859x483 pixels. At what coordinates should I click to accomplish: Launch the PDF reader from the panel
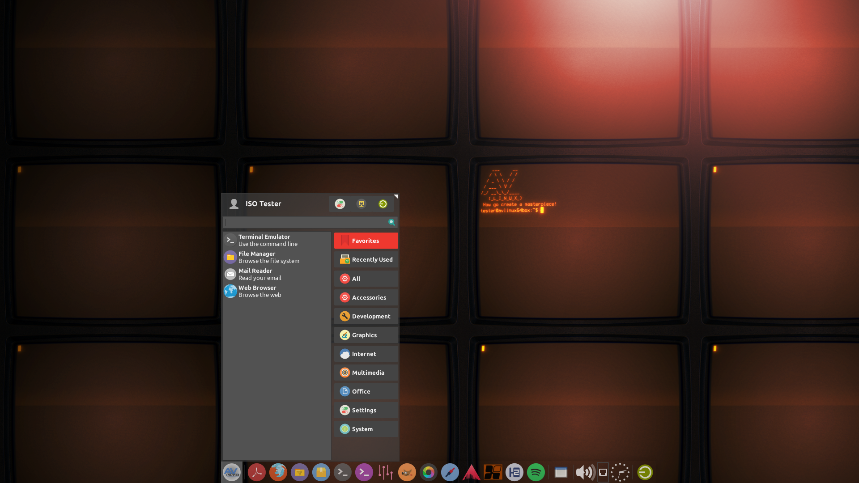pyautogui.click(x=257, y=472)
